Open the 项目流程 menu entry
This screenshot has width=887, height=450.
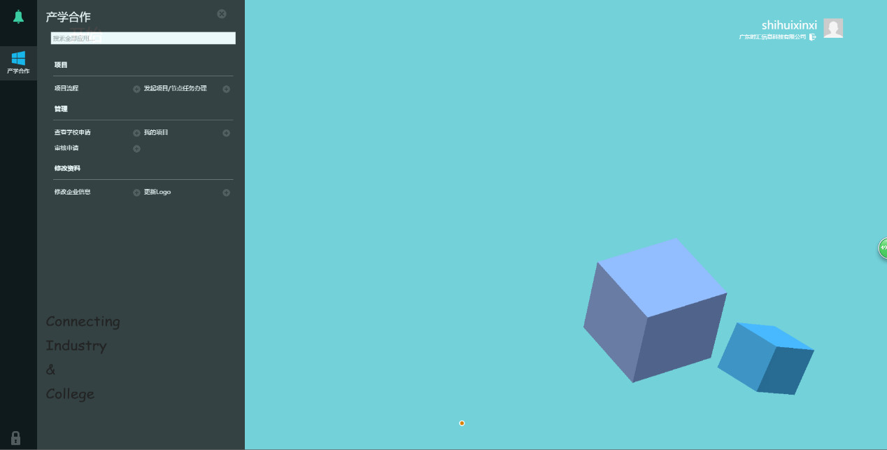tap(66, 89)
